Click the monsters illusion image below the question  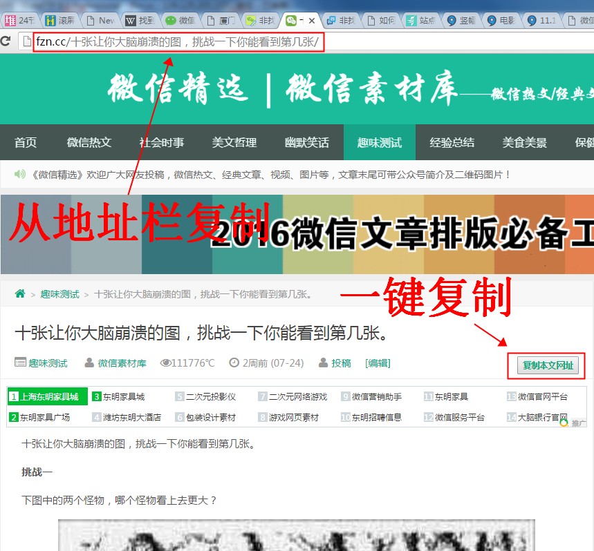tap(296, 535)
